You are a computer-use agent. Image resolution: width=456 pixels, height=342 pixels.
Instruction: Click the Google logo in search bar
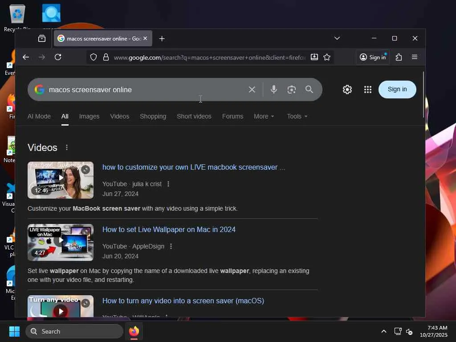click(40, 90)
